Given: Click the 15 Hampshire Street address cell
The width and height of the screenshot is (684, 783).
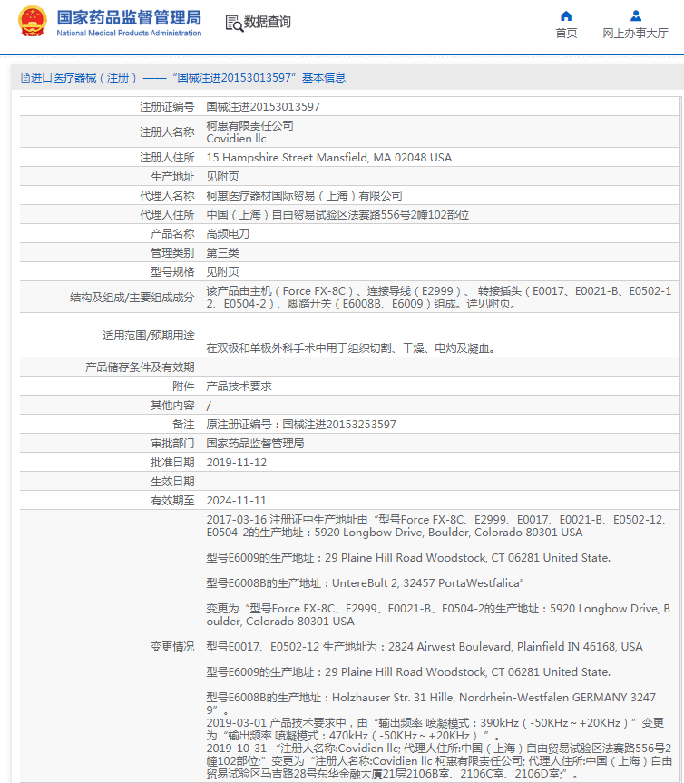Looking at the screenshot, I should point(328,157).
